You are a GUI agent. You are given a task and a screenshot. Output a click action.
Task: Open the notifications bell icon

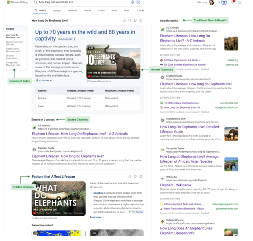[233, 2]
